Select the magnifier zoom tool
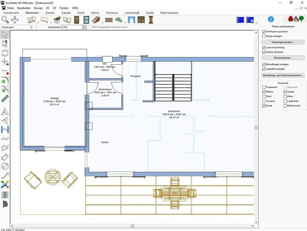 (5, 20)
